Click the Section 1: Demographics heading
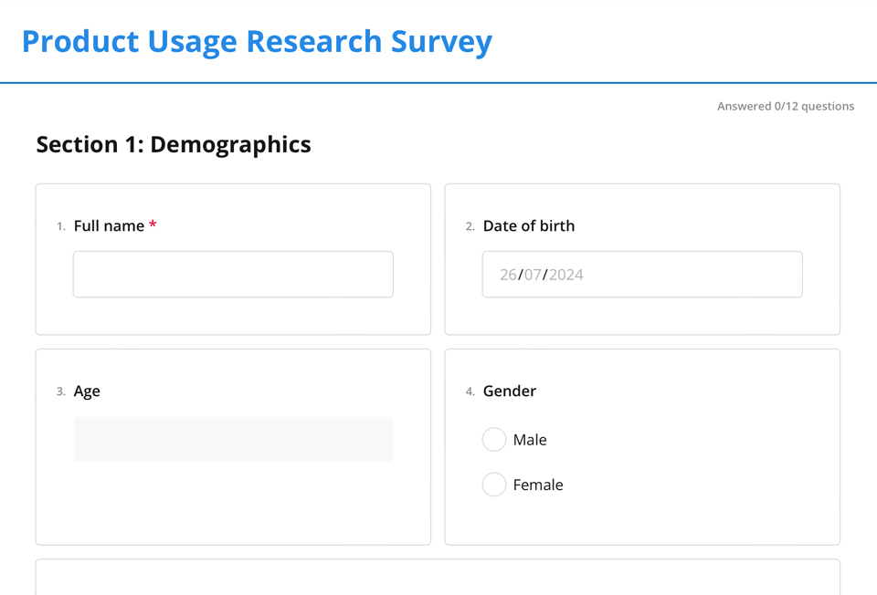Screen dimensions: 877x595 [x=174, y=144]
